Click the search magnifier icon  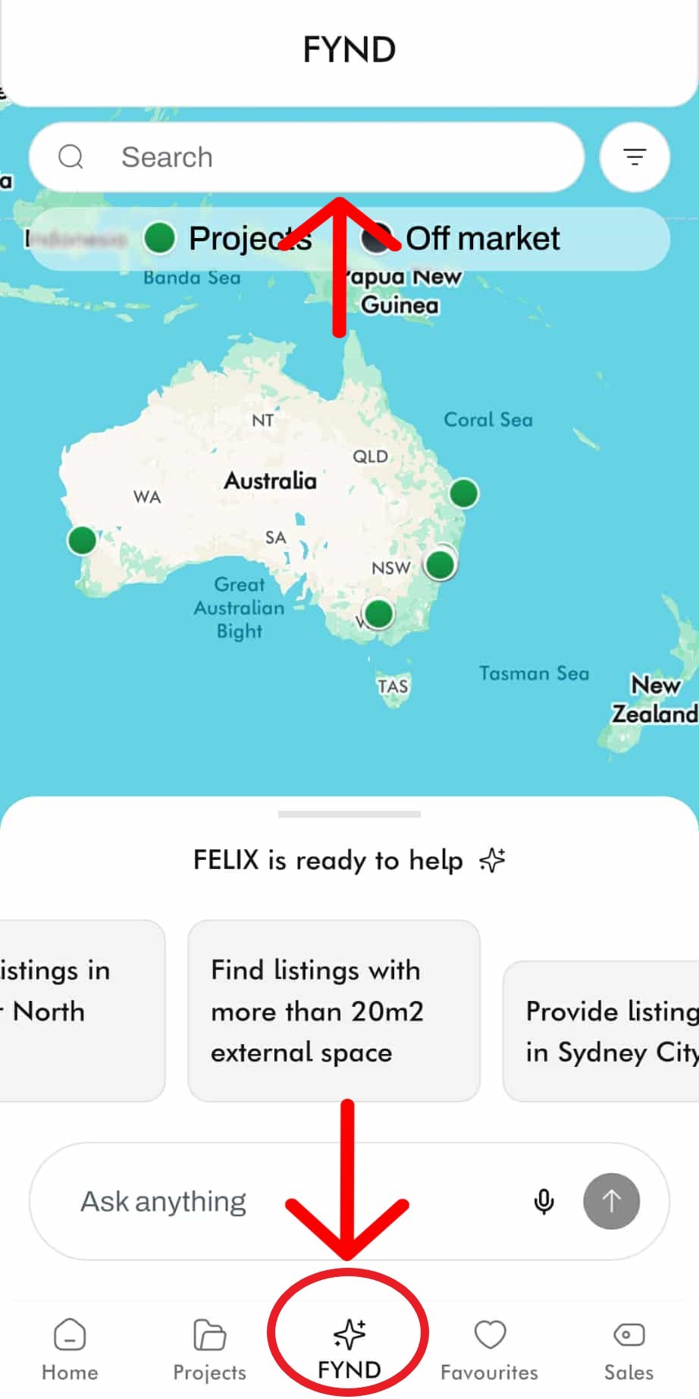pos(71,157)
